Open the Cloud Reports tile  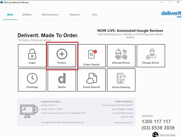pos(92,80)
